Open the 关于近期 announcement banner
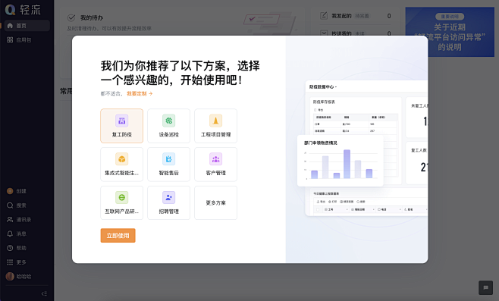The image size is (499, 301). click(450, 32)
